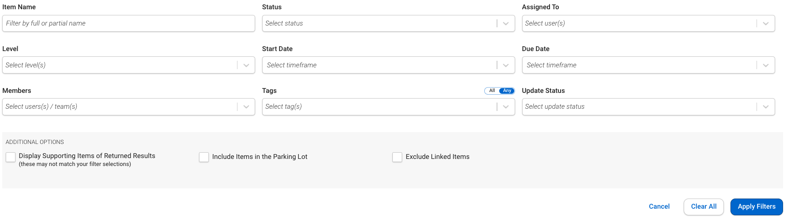
Task: Enable Display Supporting Items of Returned Results
Action: pyautogui.click(x=11, y=157)
